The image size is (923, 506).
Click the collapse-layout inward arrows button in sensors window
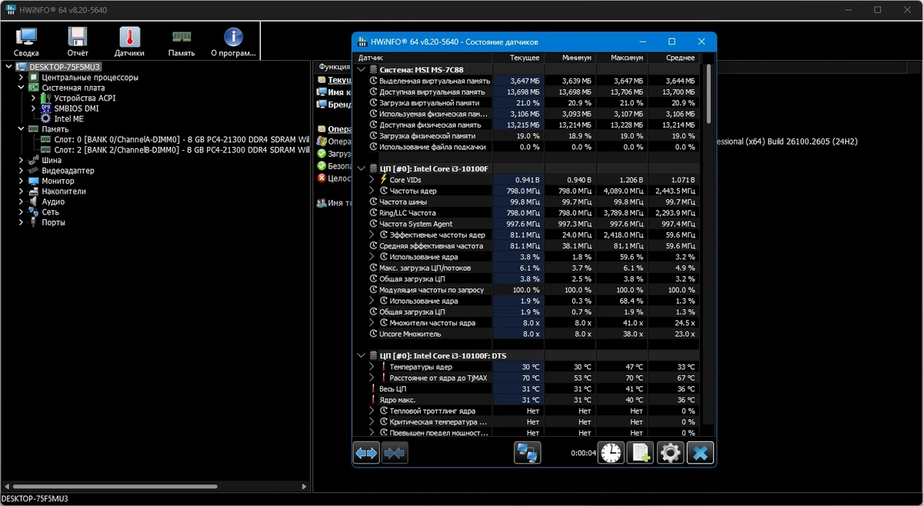[x=395, y=454]
